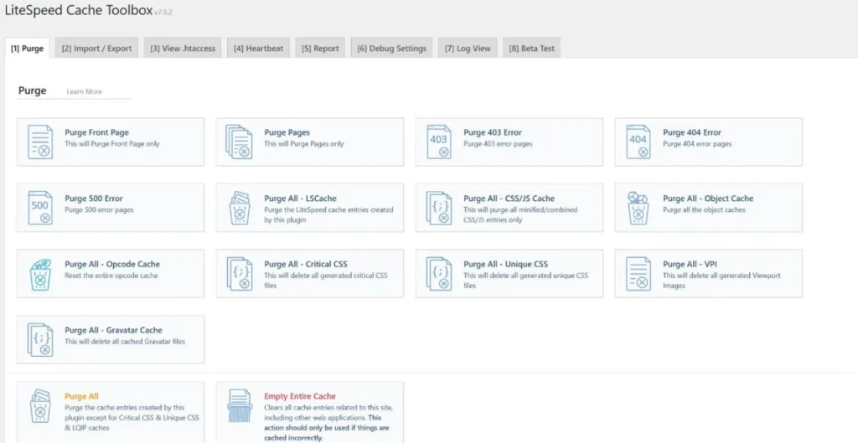Screen dimensions: 858x443
Task: Click the Empty Entire Cache shredder icon
Action: click(239, 406)
